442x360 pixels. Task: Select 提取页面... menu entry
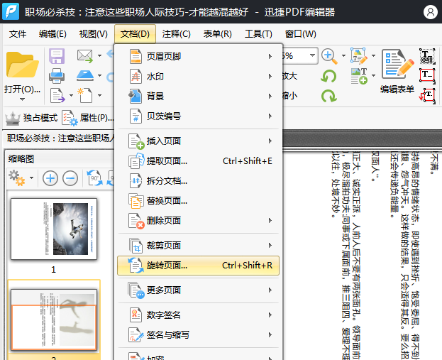198,161
